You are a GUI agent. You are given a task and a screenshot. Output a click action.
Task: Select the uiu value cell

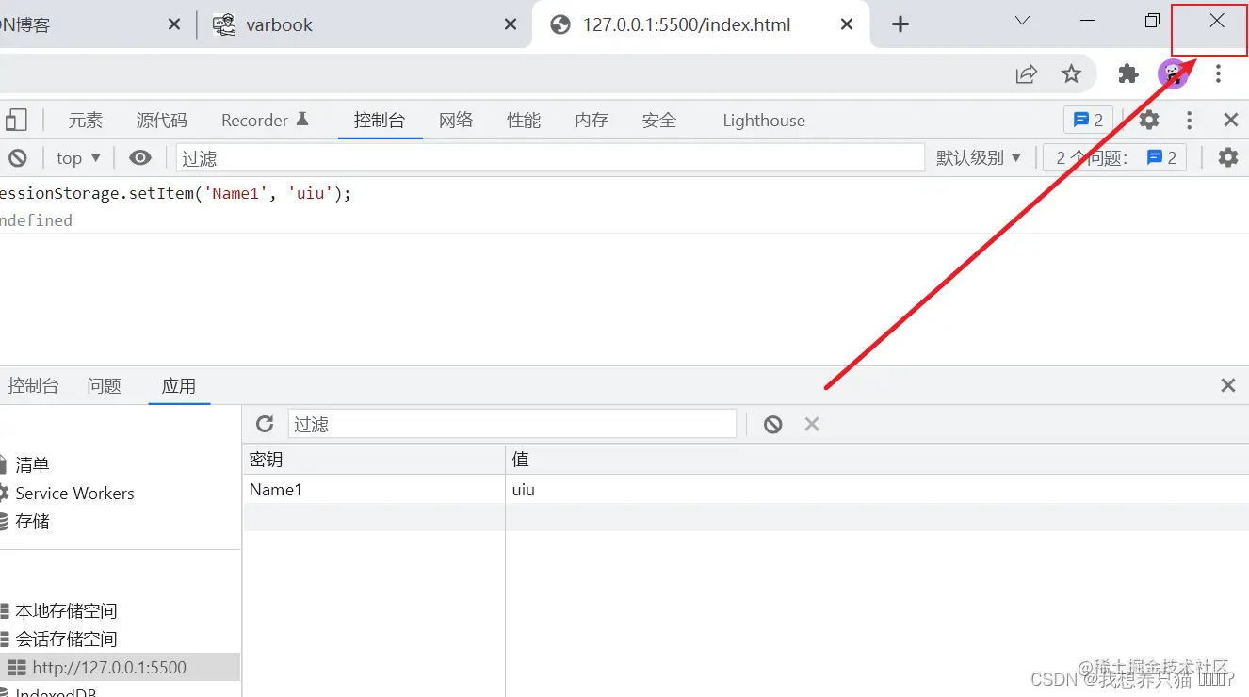(877, 490)
